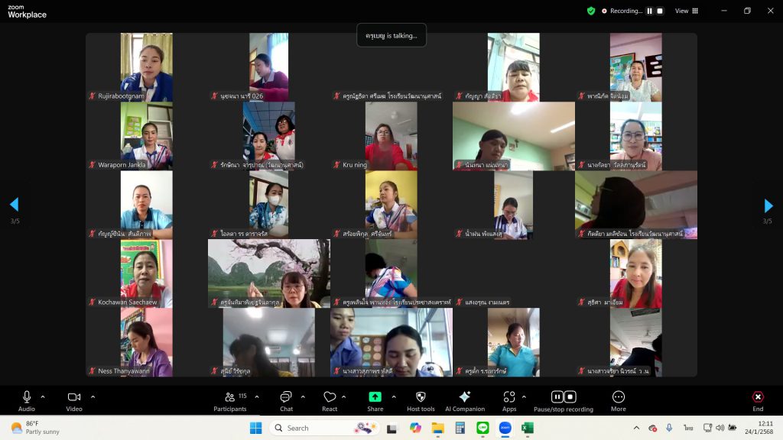Stop the recording from the top bar
Image resolution: width=783 pixels, height=440 pixels.
coord(660,11)
